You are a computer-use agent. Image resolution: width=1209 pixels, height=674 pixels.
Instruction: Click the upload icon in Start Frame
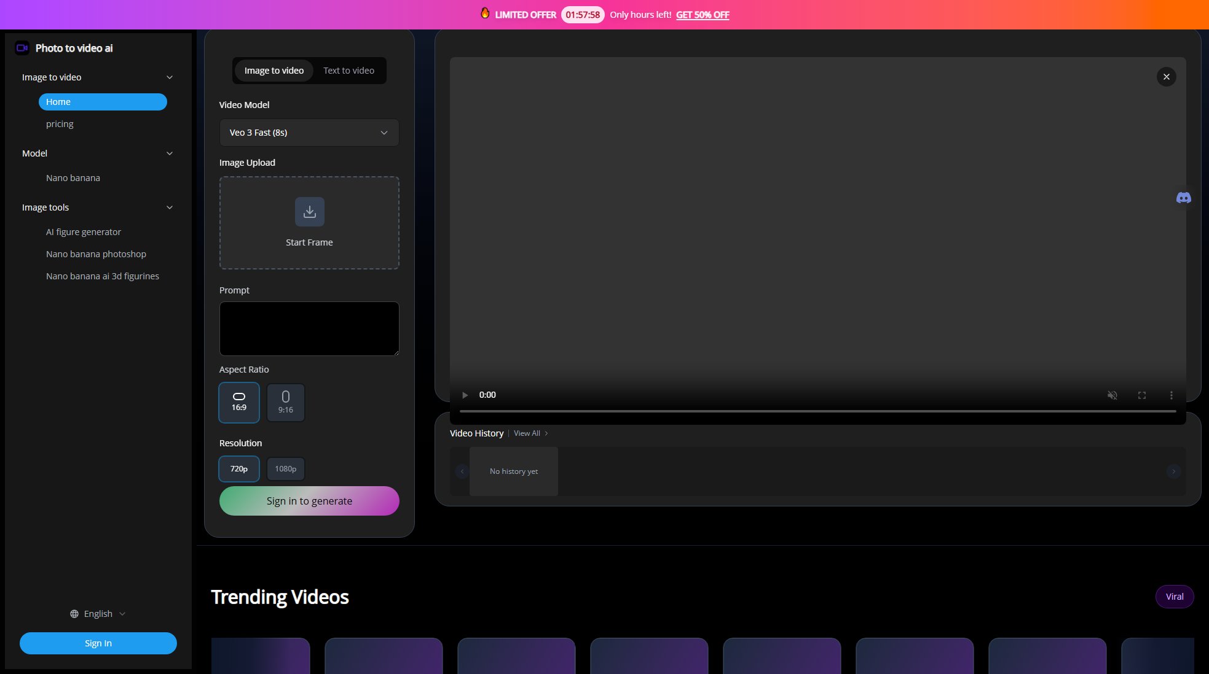tap(309, 212)
